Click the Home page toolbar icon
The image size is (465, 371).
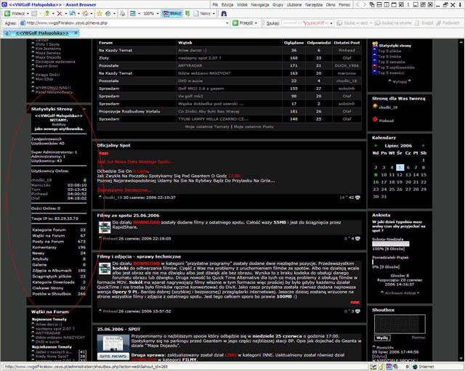click(x=86, y=14)
